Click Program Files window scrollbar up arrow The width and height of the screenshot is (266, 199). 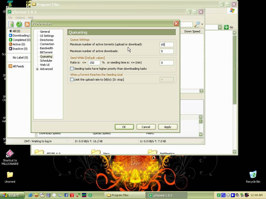point(234,33)
